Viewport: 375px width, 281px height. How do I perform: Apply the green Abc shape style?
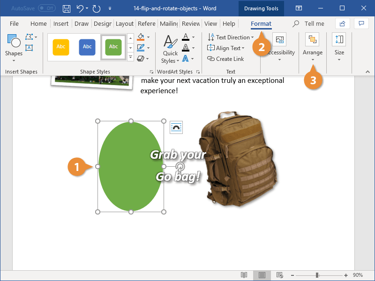113,47
